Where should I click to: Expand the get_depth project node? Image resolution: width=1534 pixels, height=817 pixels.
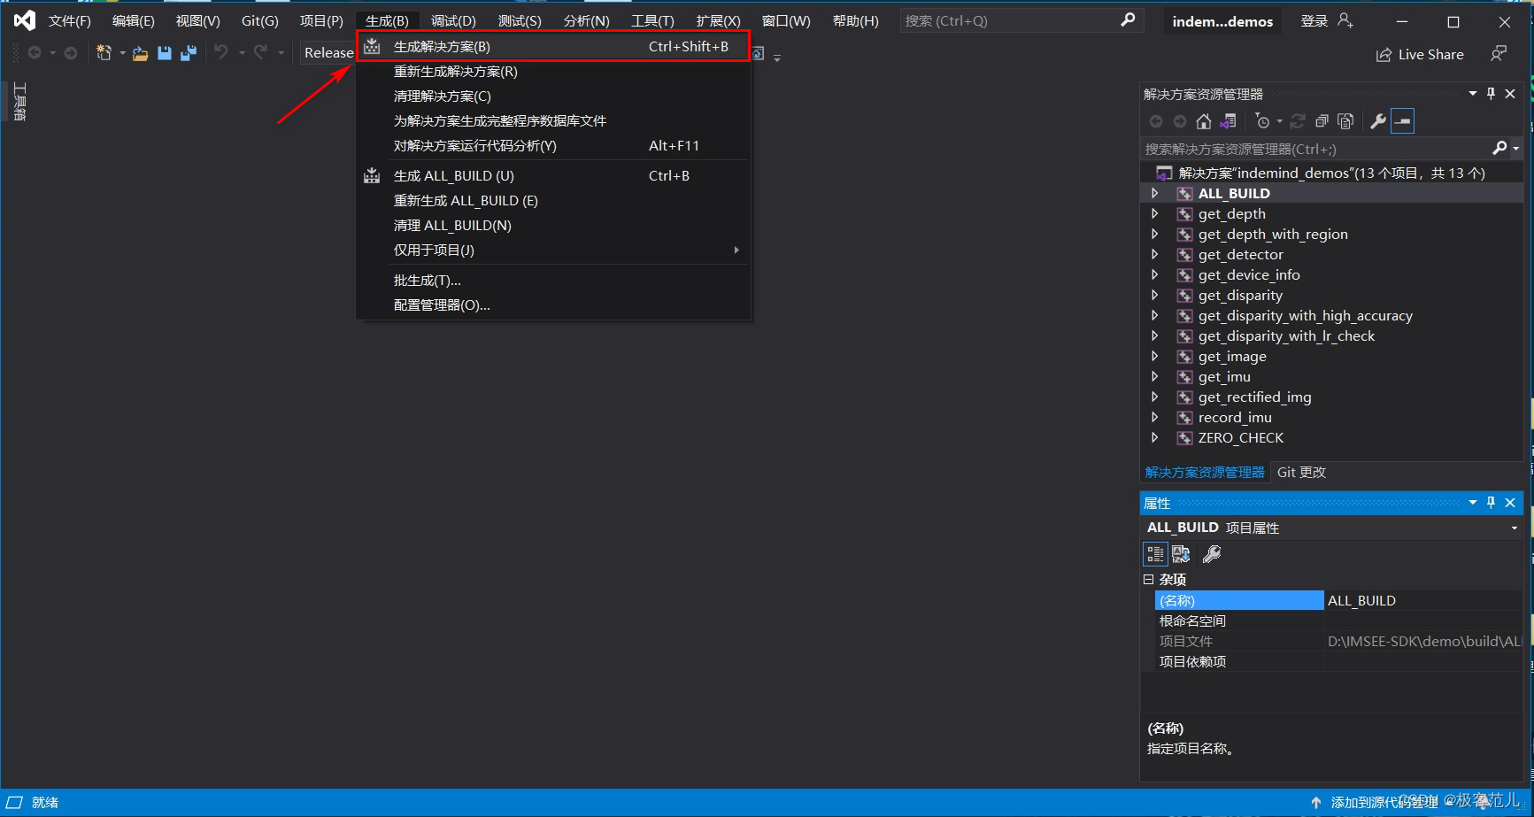coord(1154,213)
